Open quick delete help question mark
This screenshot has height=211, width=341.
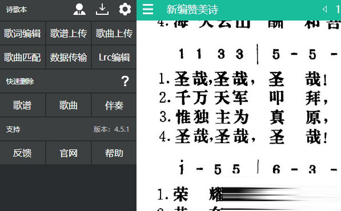125,81
